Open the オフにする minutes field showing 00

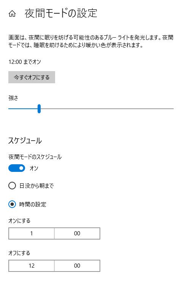click(77, 265)
